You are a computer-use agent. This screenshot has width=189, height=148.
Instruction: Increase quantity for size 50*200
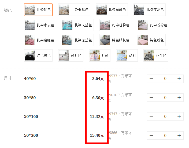tap(179, 135)
